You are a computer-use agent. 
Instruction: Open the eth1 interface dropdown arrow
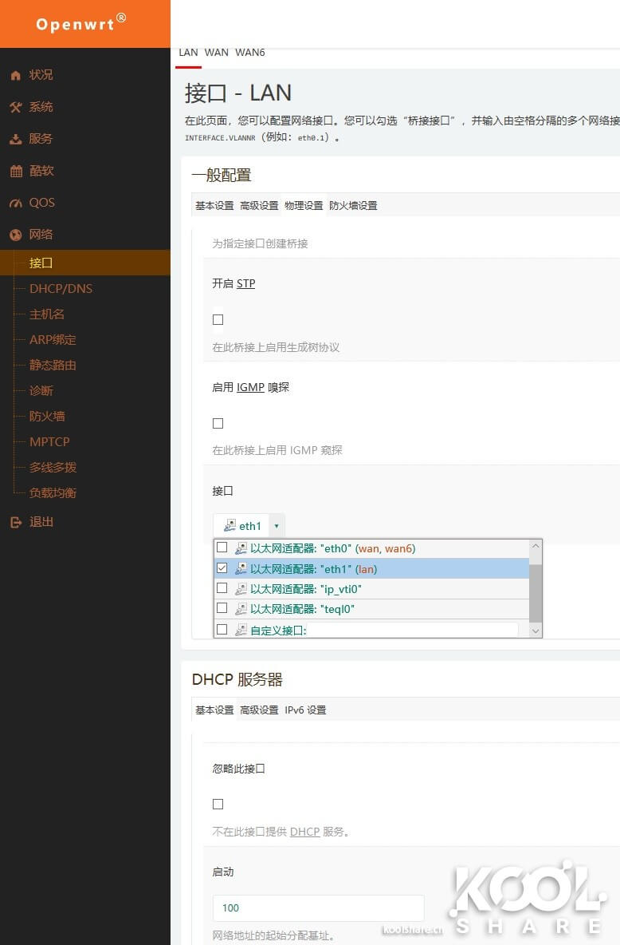277,526
